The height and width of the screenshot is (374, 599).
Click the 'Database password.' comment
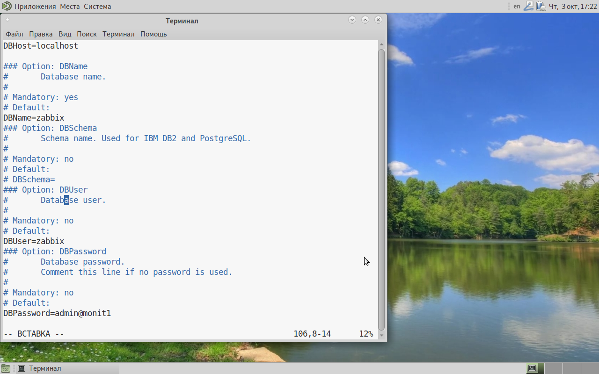click(x=83, y=262)
